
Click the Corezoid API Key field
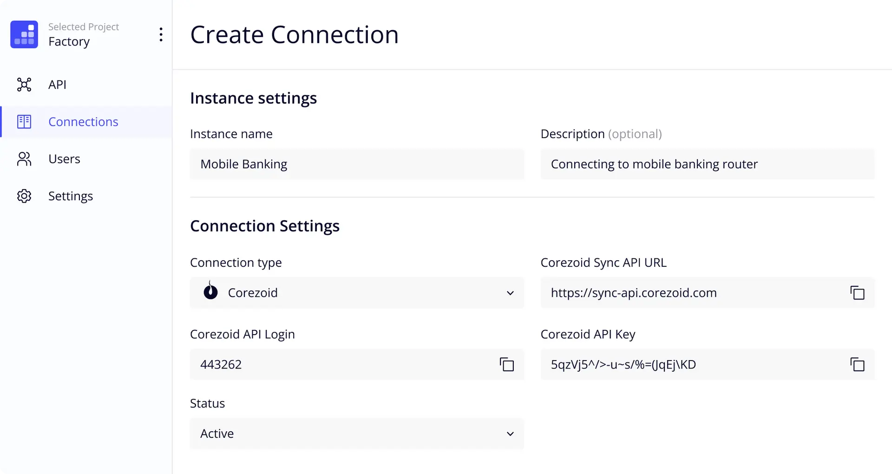point(707,364)
